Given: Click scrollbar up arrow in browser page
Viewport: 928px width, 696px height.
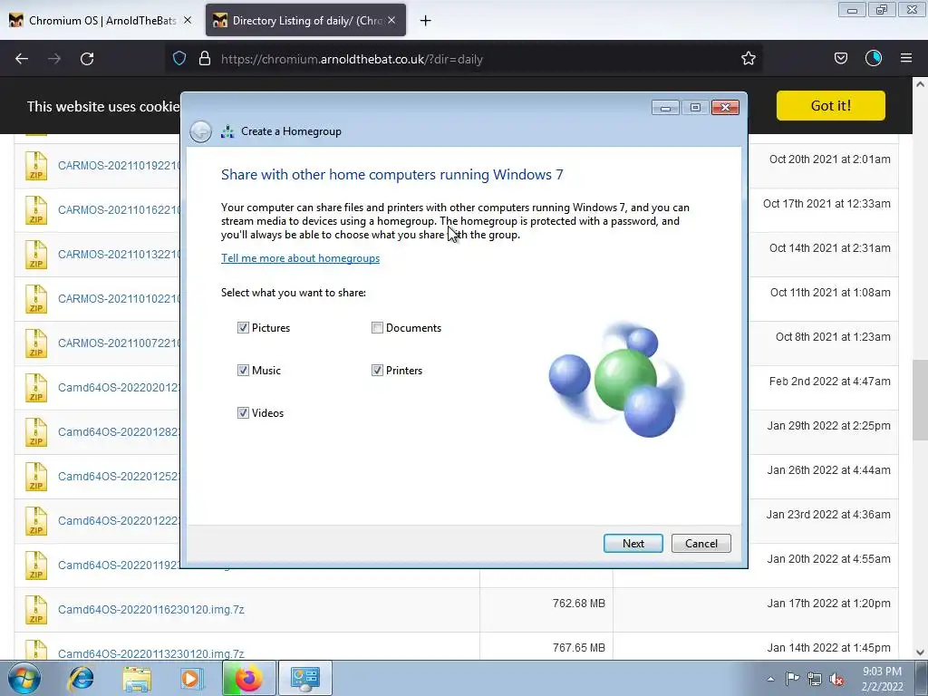Looking at the screenshot, I should tap(921, 84).
